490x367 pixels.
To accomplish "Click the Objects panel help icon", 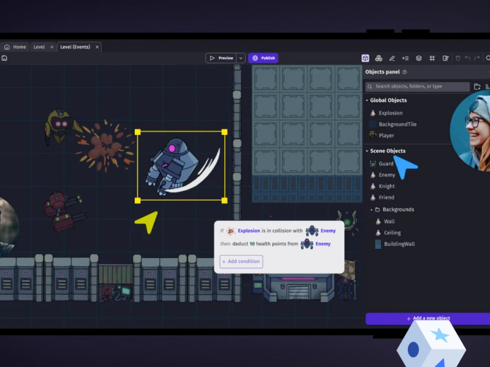I will click(405, 72).
